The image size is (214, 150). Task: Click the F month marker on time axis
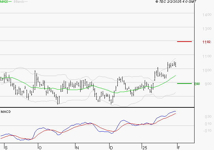[179, 148]
